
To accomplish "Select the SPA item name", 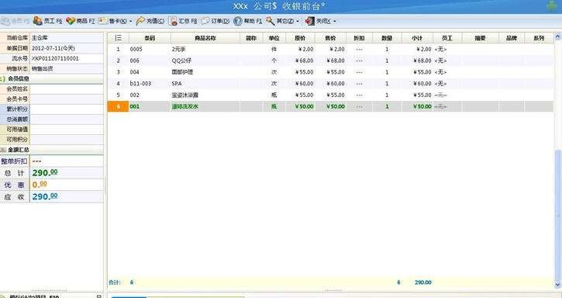I will point(177,84).
